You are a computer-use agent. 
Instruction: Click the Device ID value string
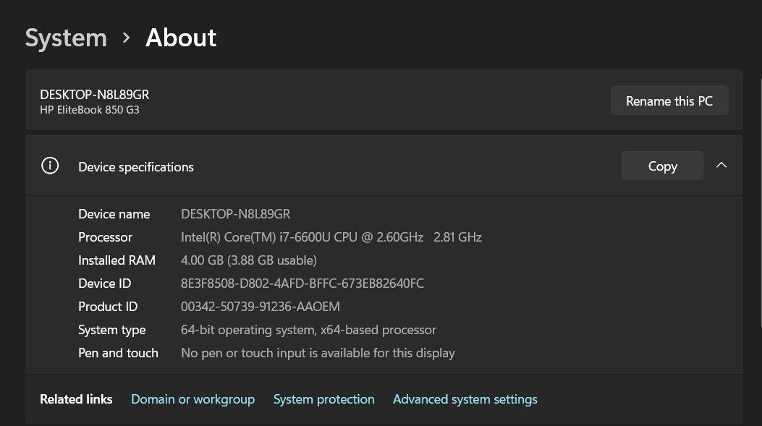tap(302, 284)
